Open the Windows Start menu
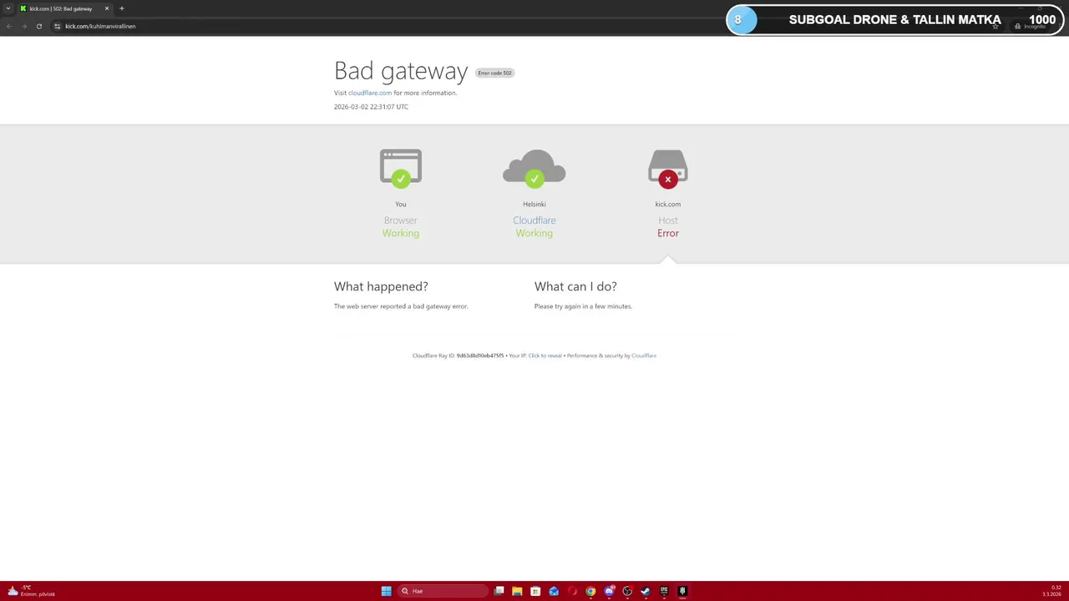This screenshot has width=1069, height=601. (386, 591)
